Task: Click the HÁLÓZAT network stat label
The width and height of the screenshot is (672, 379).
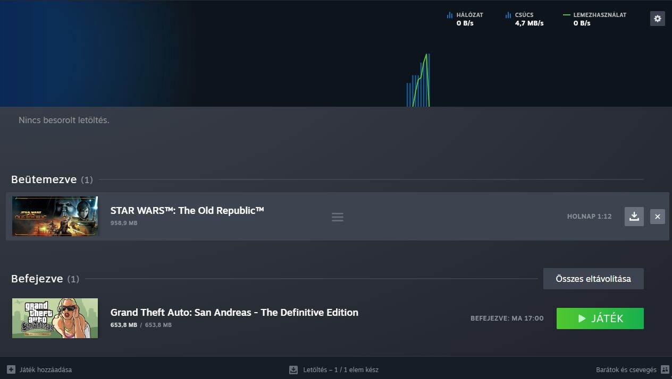Action: point(470,15)
